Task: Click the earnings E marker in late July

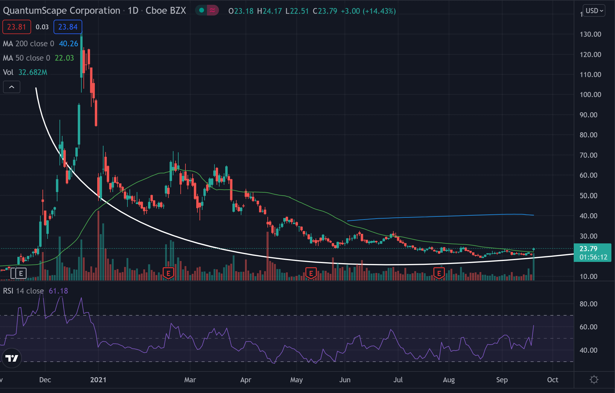Action: tap(439, 273)
